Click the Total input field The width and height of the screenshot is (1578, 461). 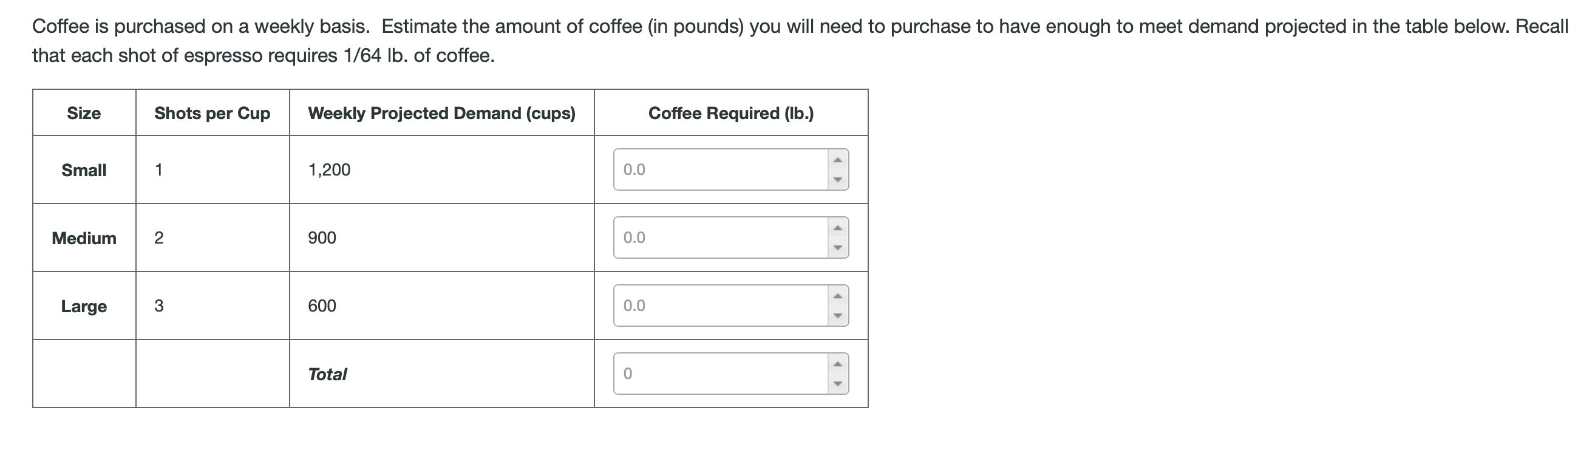click(710, 375)
